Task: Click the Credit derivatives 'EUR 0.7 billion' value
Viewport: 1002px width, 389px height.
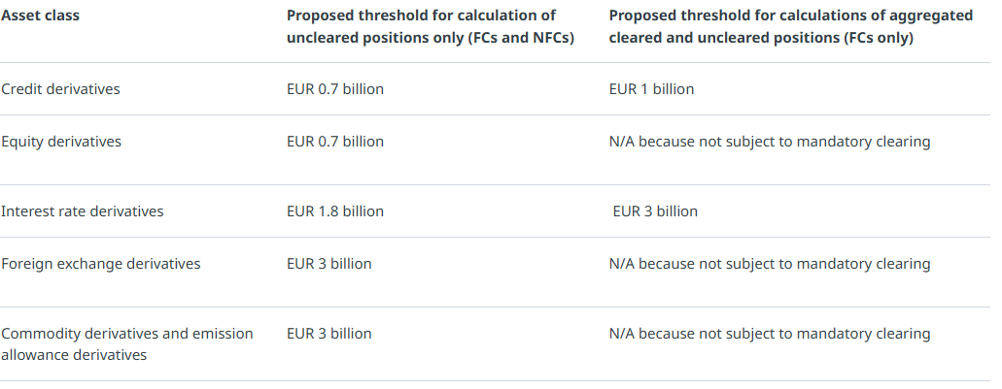Action: 335,89
